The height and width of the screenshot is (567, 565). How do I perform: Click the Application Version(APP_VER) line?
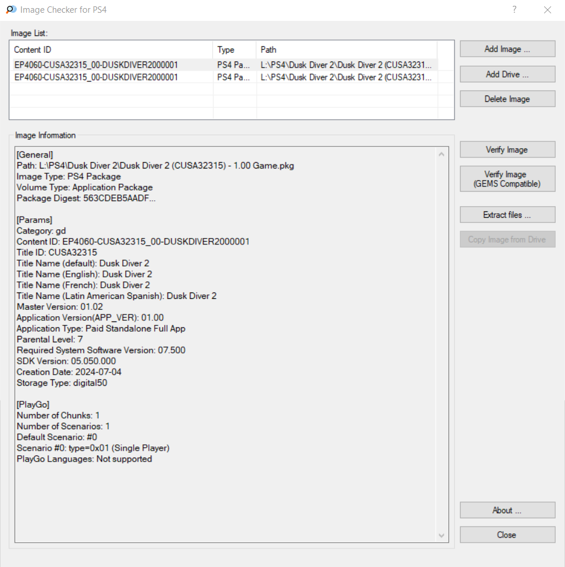90,317
